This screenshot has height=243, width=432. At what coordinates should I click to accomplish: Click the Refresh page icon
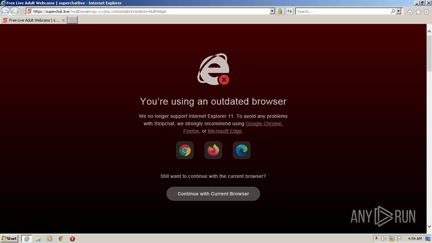[x=290, y=11]
